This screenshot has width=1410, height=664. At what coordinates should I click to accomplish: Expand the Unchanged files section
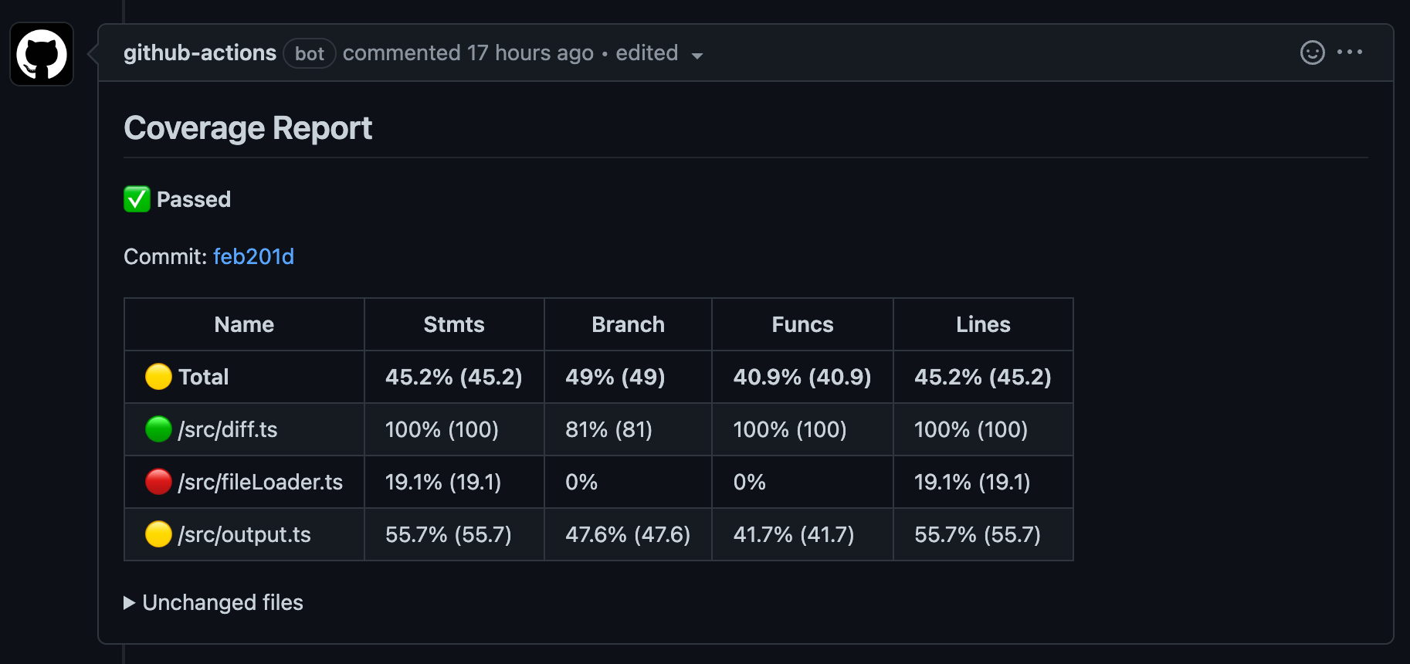click(x=214, y=602)
